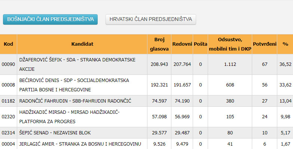Viewport: 293px width, 149px height.
Task: Click the Kod column header
Action: [x=8, y=44]
